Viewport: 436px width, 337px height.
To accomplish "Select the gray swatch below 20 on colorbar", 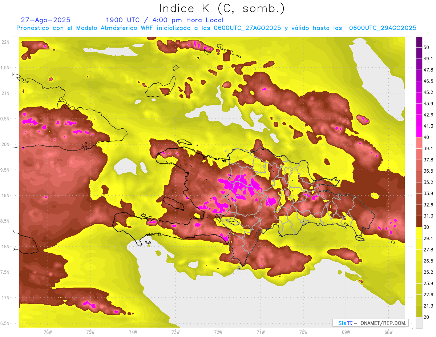I will [419, 323].
